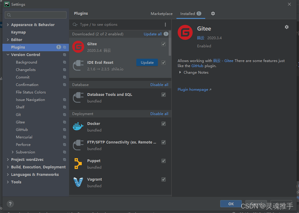299x213 pixels.
Task: Click the FTP/SFTP Connectivity plug icon
Action: 78,145
